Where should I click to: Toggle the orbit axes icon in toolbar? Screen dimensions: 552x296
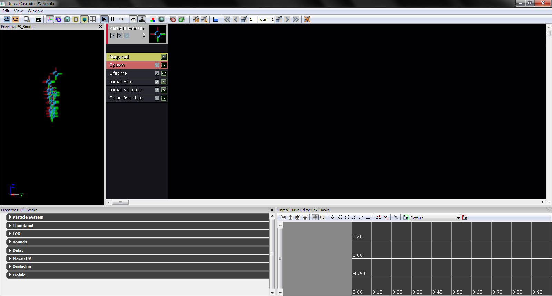tap(50, 19)
